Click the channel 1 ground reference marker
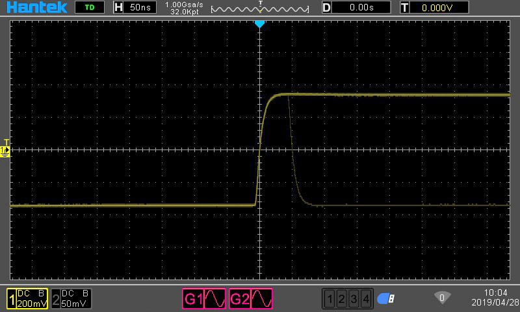The width and height of the screenshot is (520, 312). pyautogui.click(x=5, y=151)
